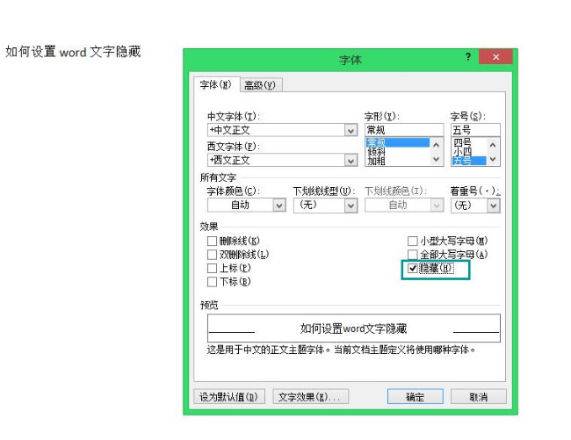The image size is (571, 440).
Task: Toggle the 小型大写字母(M) checkbox
Action: [x=413, y=241]
